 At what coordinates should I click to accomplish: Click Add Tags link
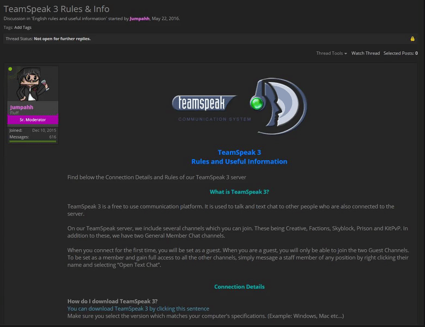[x=23, y=27]
